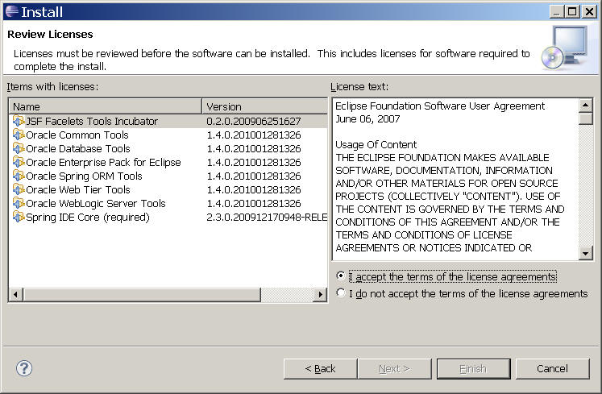Select the Oracle Common Tools row
Screen dimensions: 602x394
[x=168, y=135]
